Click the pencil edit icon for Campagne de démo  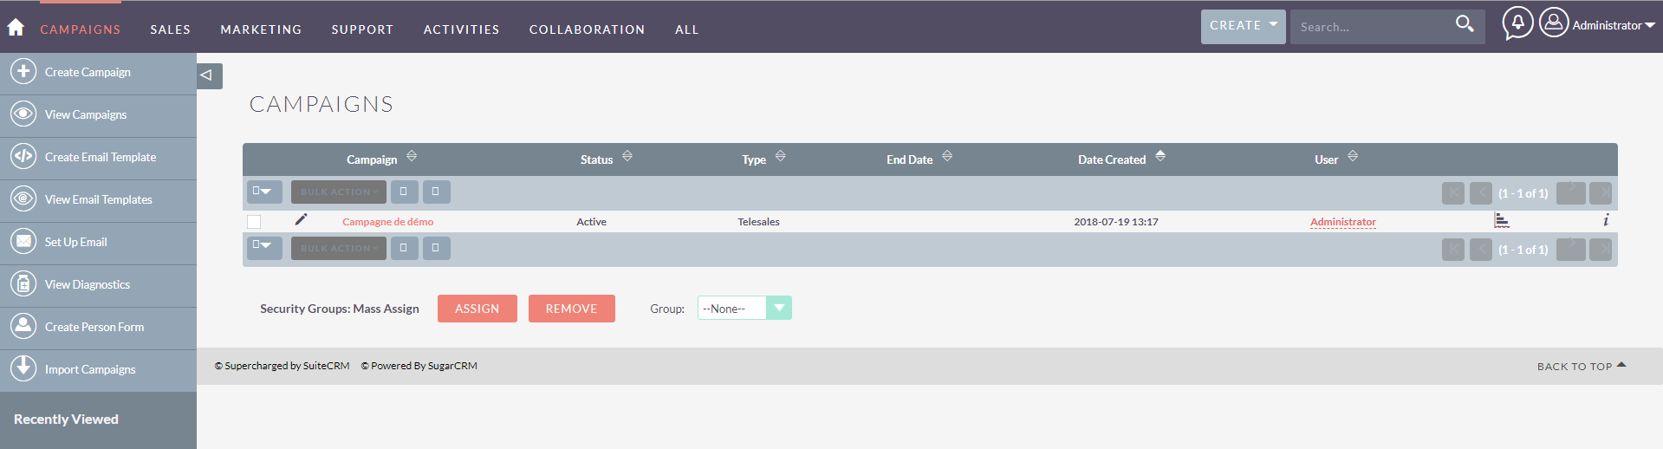coord(301,220)
